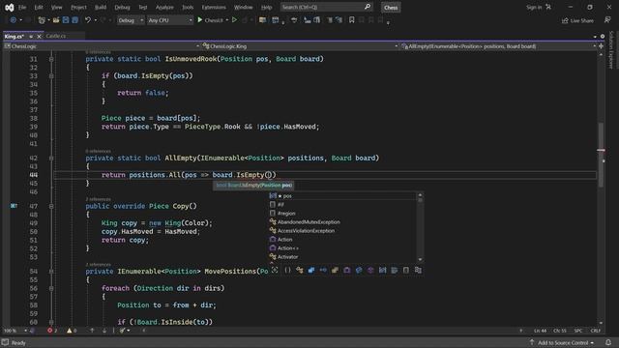This screenshot has height=348, width=619.
Task: Click Add to Source Control button
Action: point(562,342)
